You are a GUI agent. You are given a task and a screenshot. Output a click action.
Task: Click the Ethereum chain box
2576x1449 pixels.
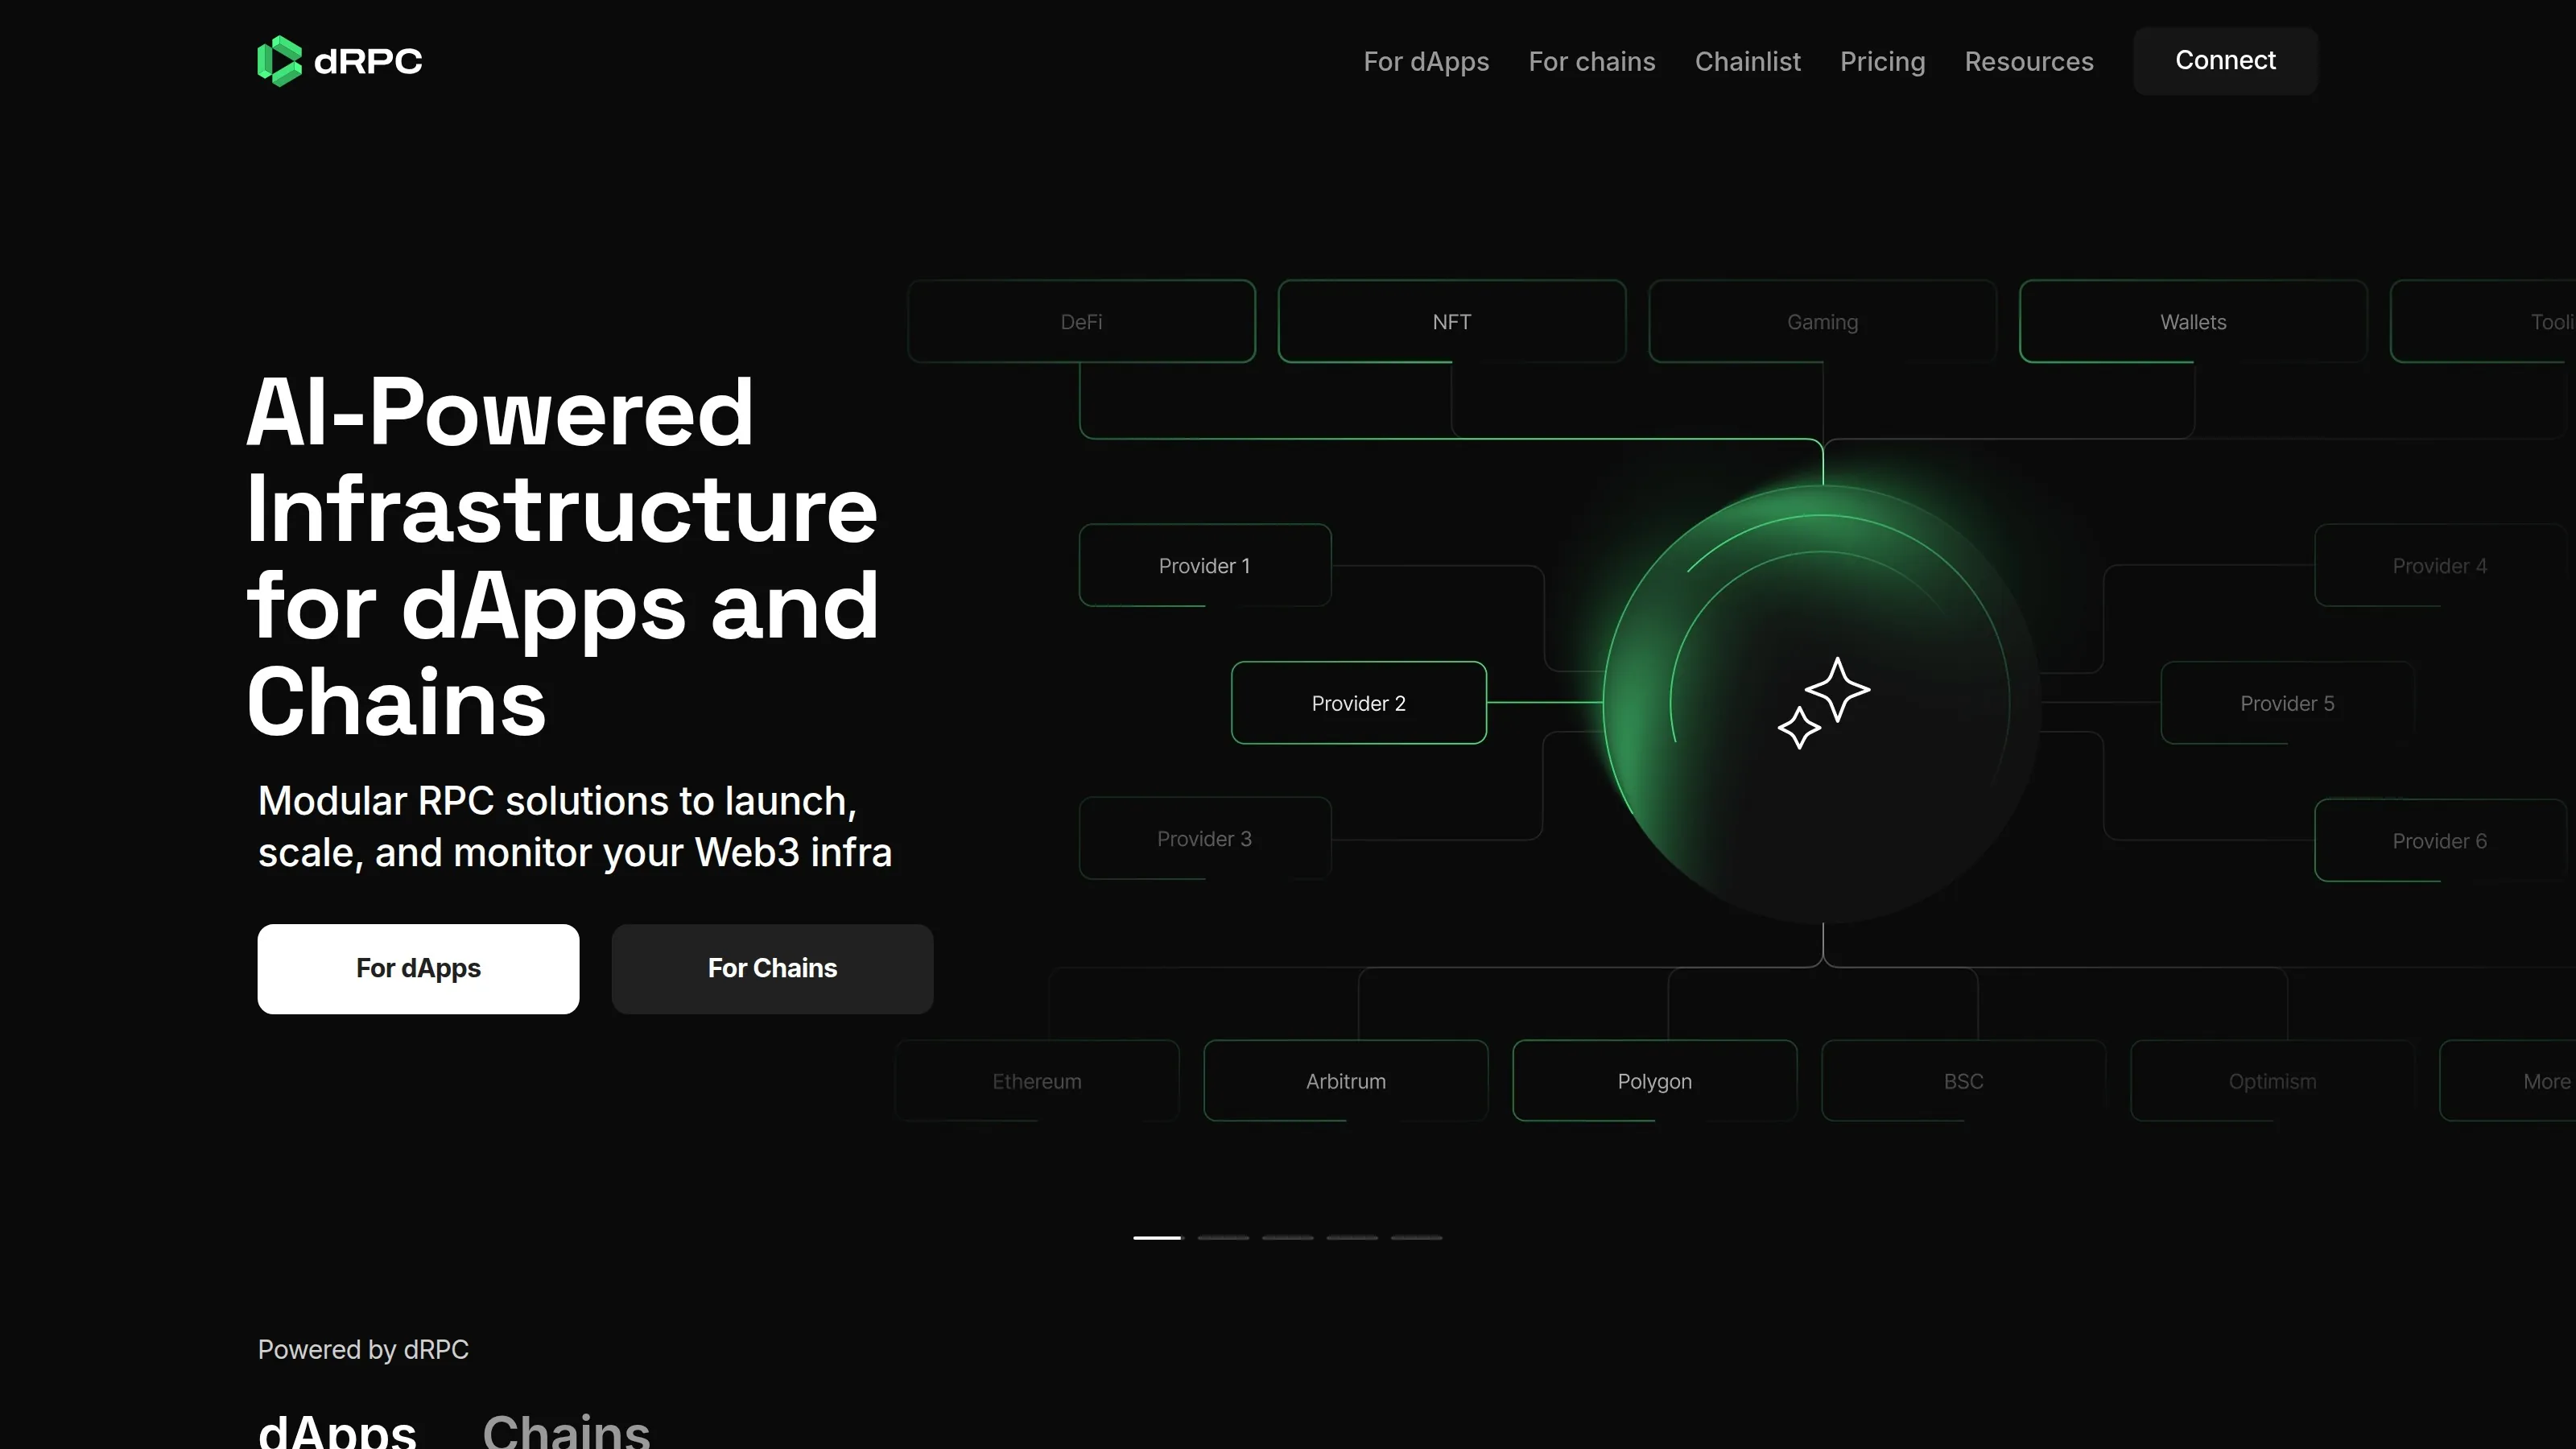coord(1037,1081)
